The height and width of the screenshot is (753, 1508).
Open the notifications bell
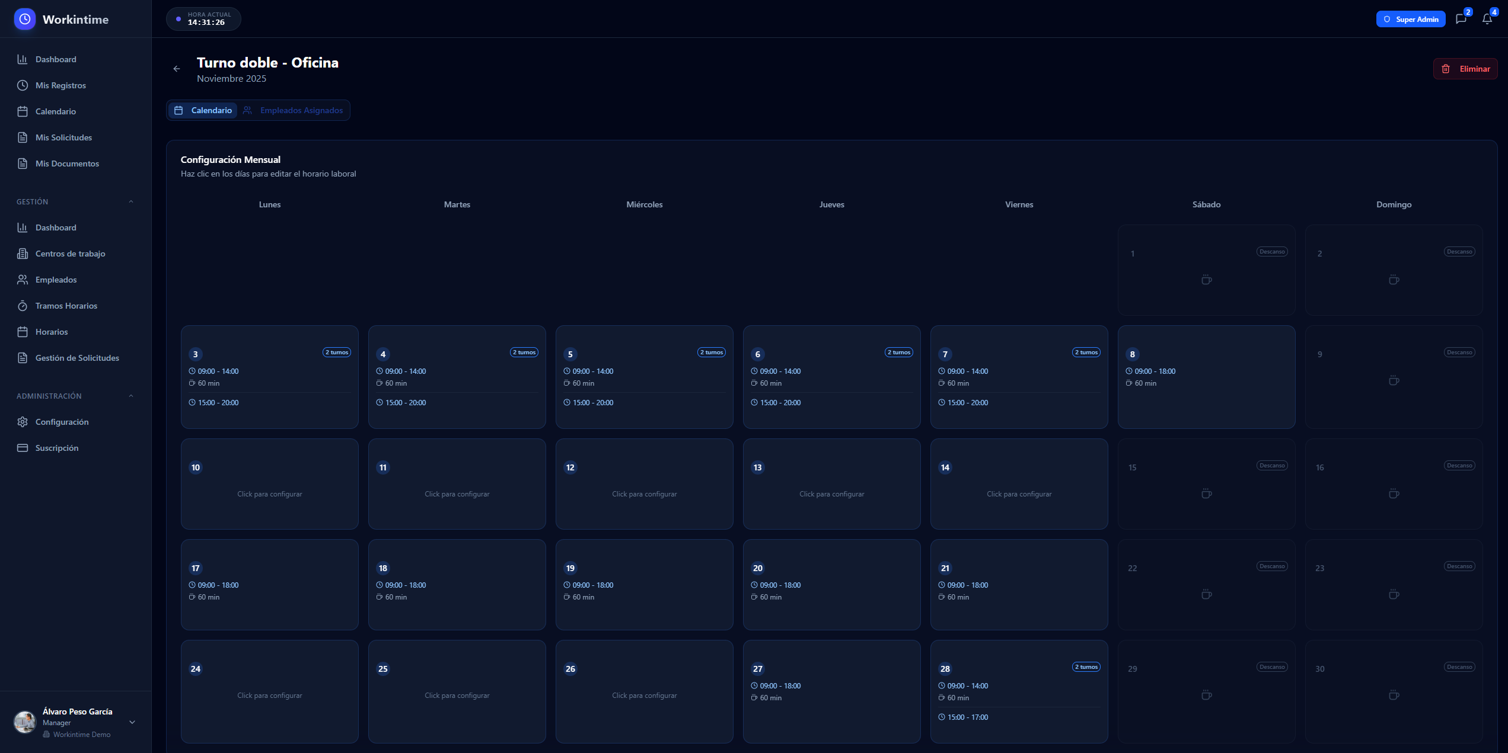[1487, 19]
